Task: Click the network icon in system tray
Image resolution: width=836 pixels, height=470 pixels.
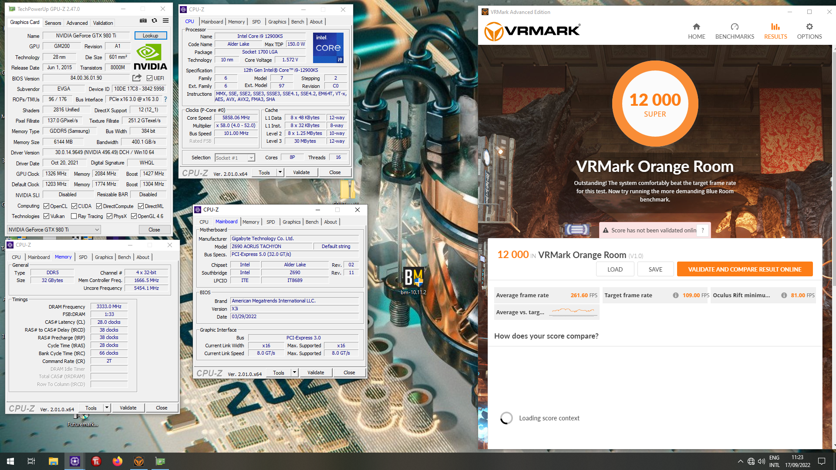Action: (751, 461)
